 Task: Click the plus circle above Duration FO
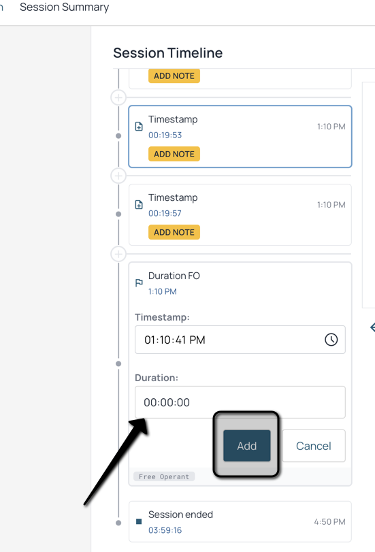click(x=118, y=253)
